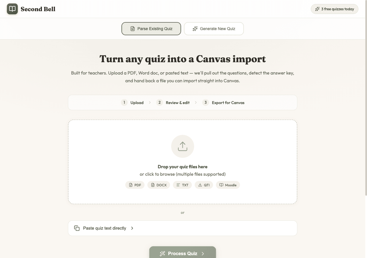Click the sparkle icon on Generate New Quiz
The width and height of the screenshot is (367, 258).
(x=195, y=29)
